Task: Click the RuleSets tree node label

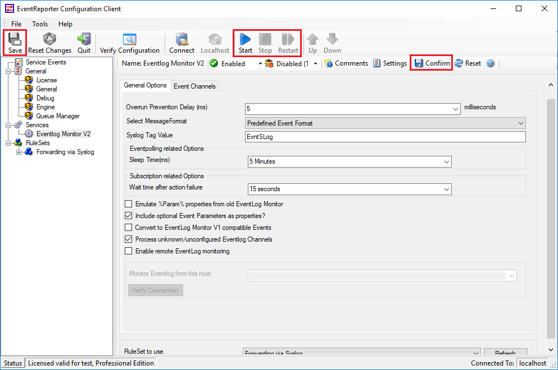Action: [38, 143]
